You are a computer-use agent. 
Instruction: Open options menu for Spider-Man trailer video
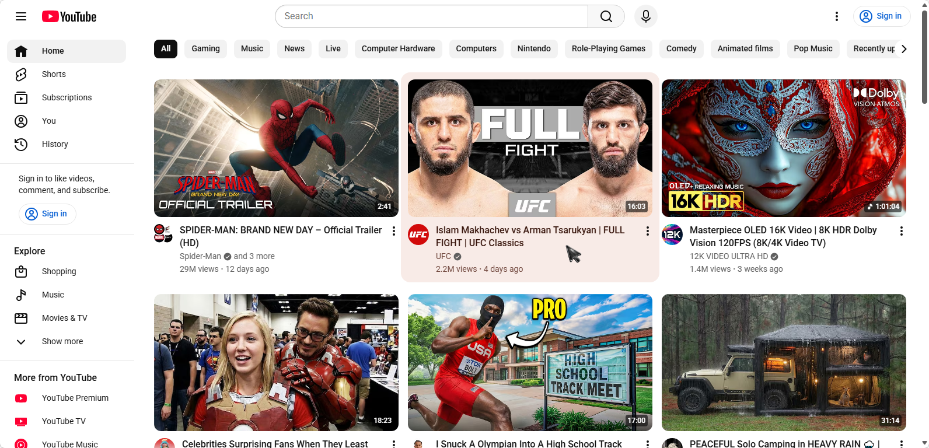click(394, 231)
